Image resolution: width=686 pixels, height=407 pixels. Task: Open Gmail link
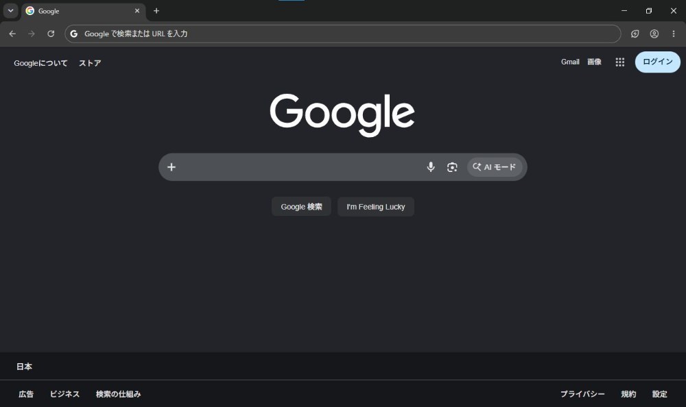pyautogui.click(x=570, y=62)
